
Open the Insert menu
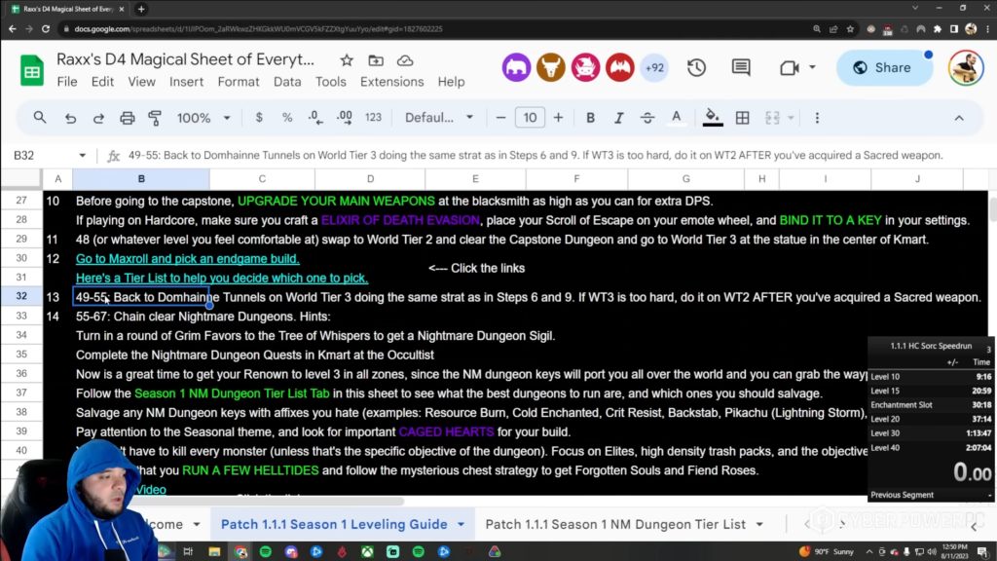pos(186,82)
